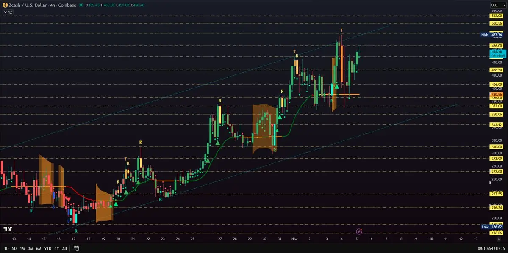Click the Nov label on the time axis

pyautogui.click(x=294, y=239)
